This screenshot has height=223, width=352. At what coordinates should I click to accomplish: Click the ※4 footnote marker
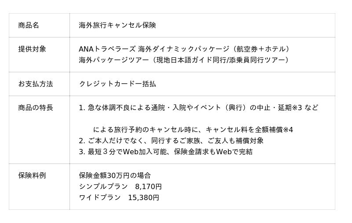click(x=288, y=130)
